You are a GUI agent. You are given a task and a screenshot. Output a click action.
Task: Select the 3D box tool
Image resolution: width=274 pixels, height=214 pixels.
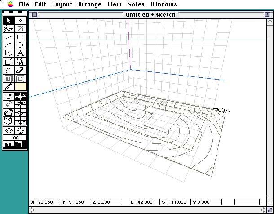[9, 61]
